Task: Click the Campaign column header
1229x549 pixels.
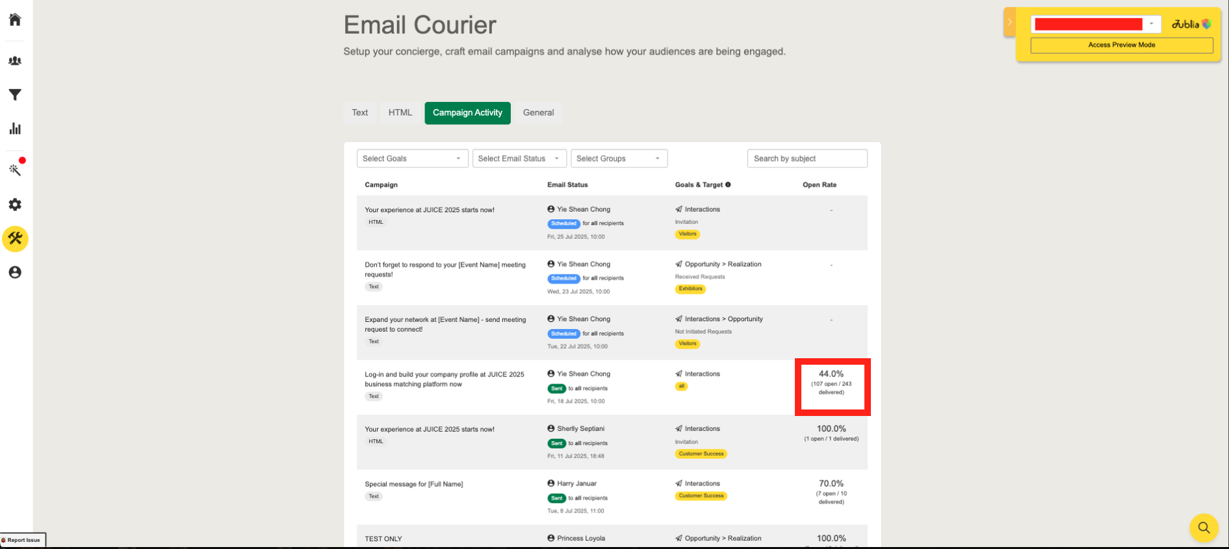Action: 382,185
